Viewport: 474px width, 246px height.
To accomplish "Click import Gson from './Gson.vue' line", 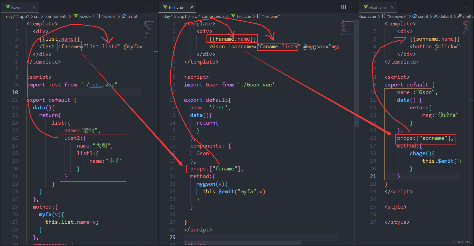I will [x=229, y=85].
